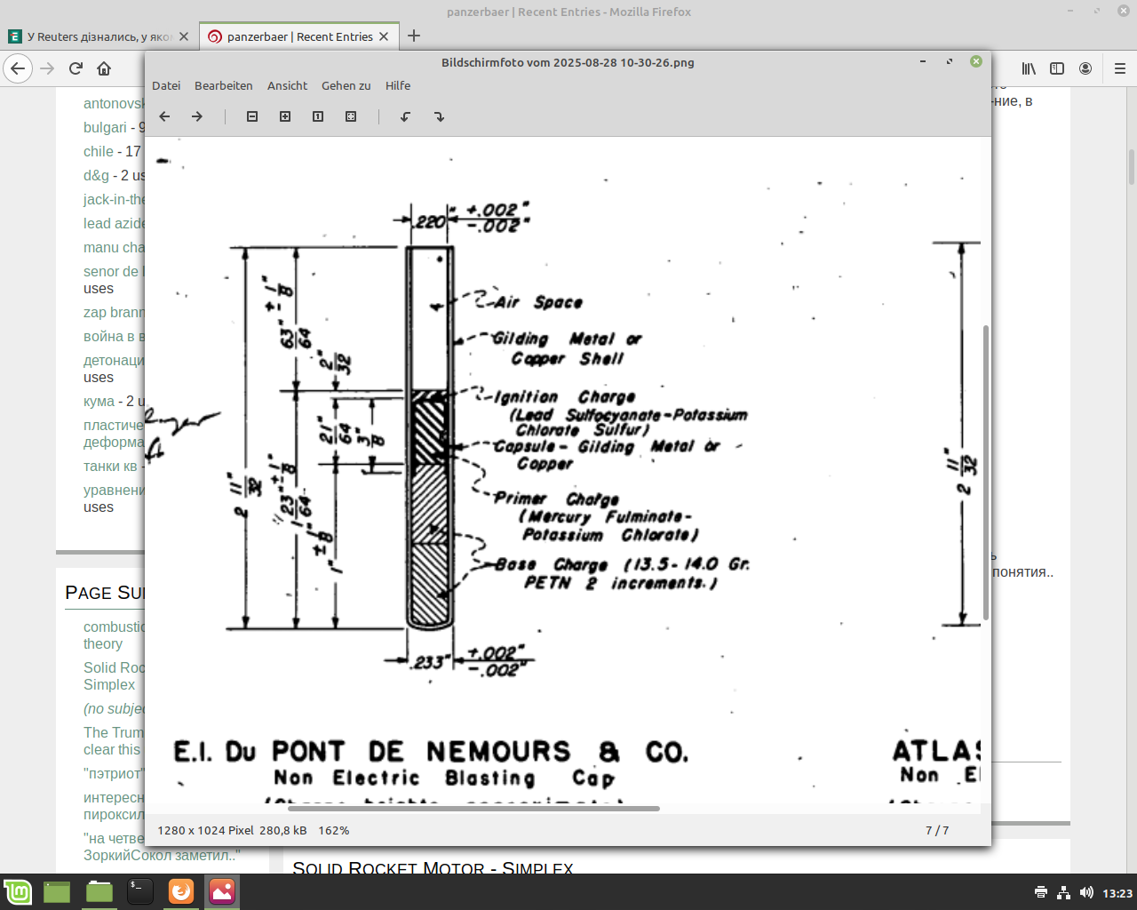The width and height of the screenshot is (1137, 910).
Task: Reload the Firefox page
Action: pyautogui.click(x=76, y=68)
